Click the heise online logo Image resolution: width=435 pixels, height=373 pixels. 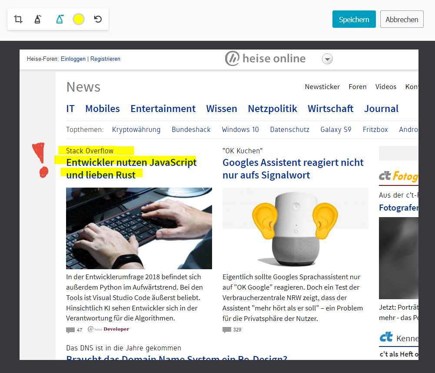(x=265, y=59)
